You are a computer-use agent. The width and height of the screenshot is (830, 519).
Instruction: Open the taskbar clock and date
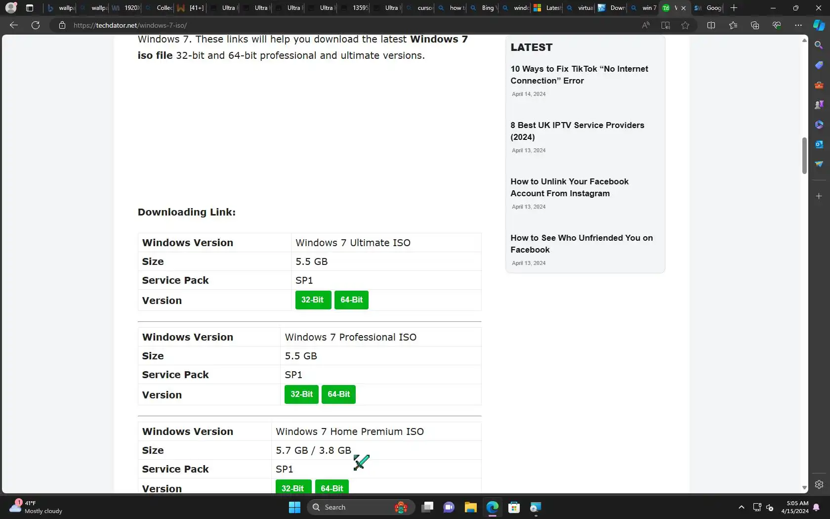coord(794,507)
